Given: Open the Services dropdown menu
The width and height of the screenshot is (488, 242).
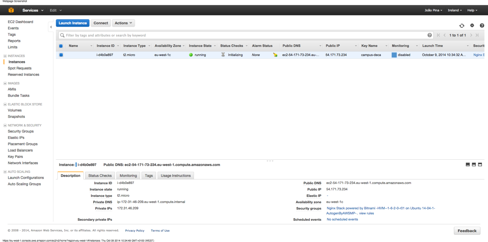Looking at the screenshot, I should [33, 10].
